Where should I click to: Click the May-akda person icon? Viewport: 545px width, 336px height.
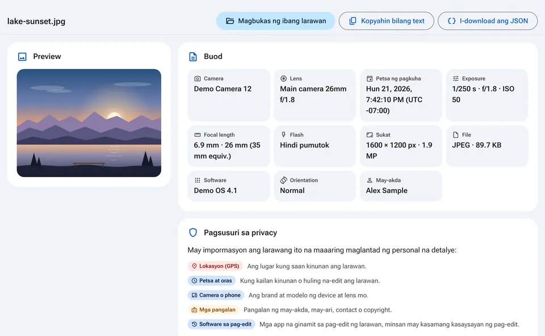pyautogui.click(x=370, y=180)
